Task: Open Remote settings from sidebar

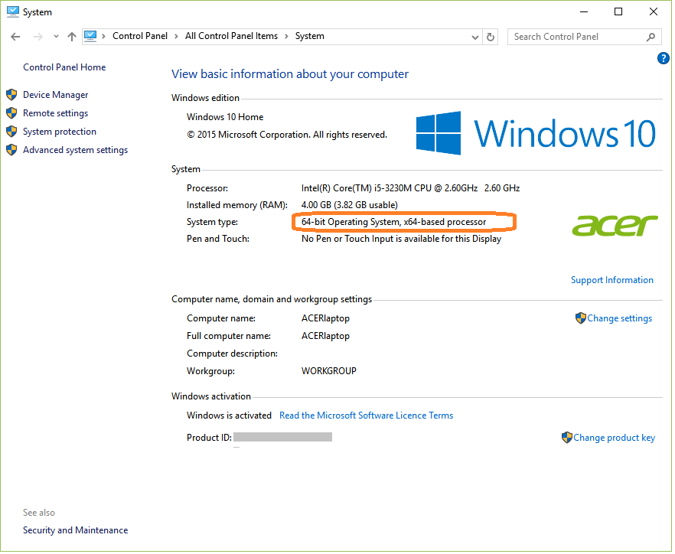Action: [x=55, y=113]
